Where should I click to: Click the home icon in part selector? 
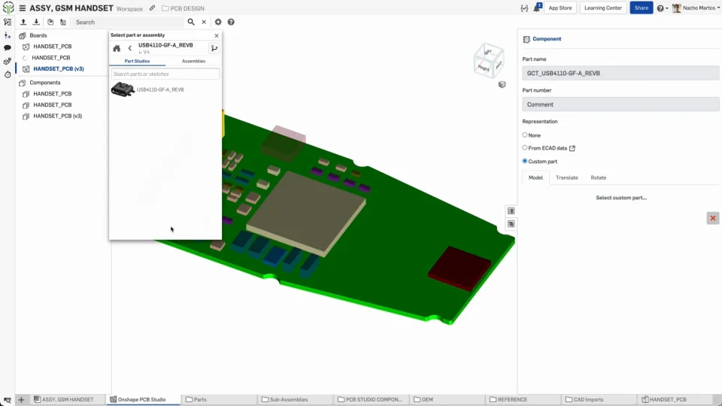pyautogui.click(x=117, y=48)
